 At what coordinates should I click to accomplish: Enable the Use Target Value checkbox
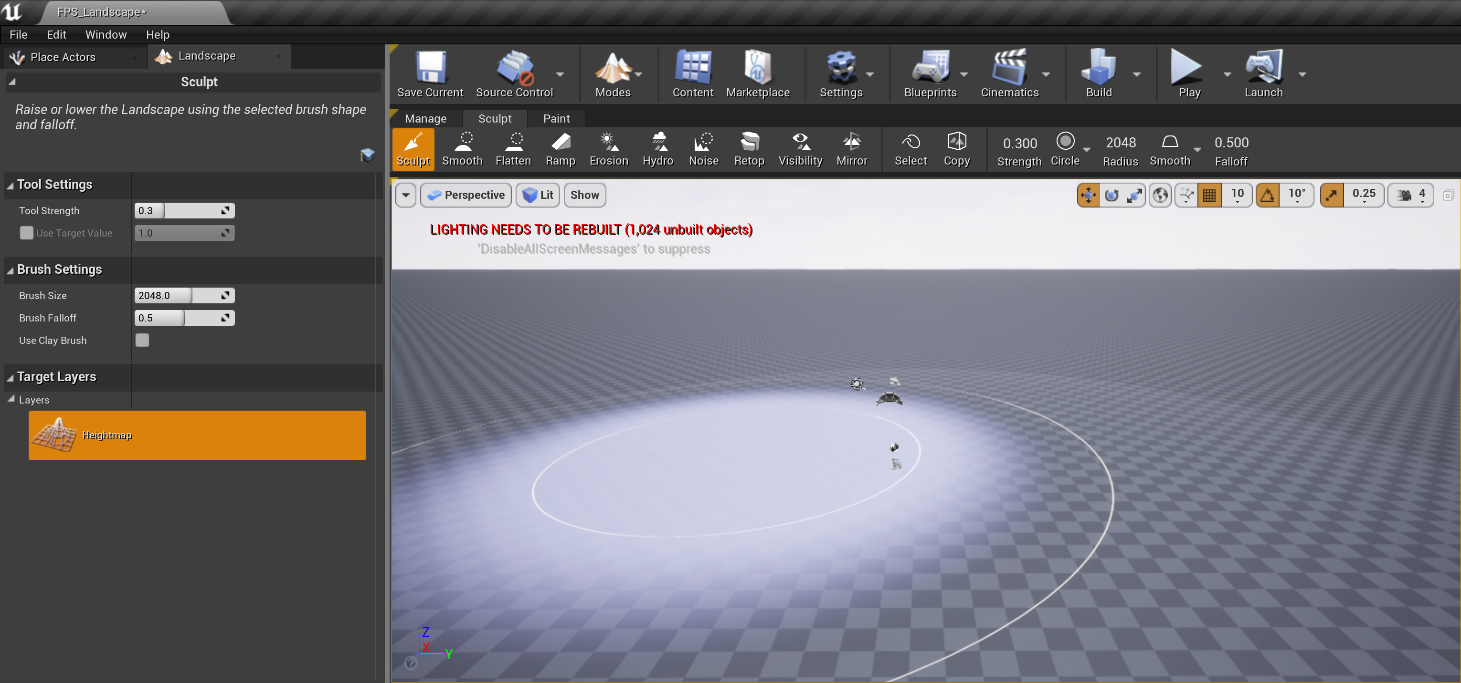point(26,233)
